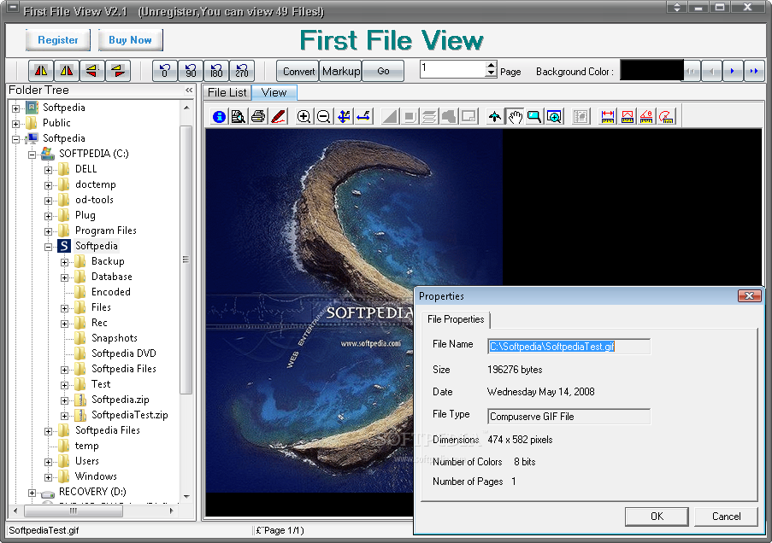The height and width of the screenshot is (543, 772).
Task: Open print preview icon
Action: point(239,117)
